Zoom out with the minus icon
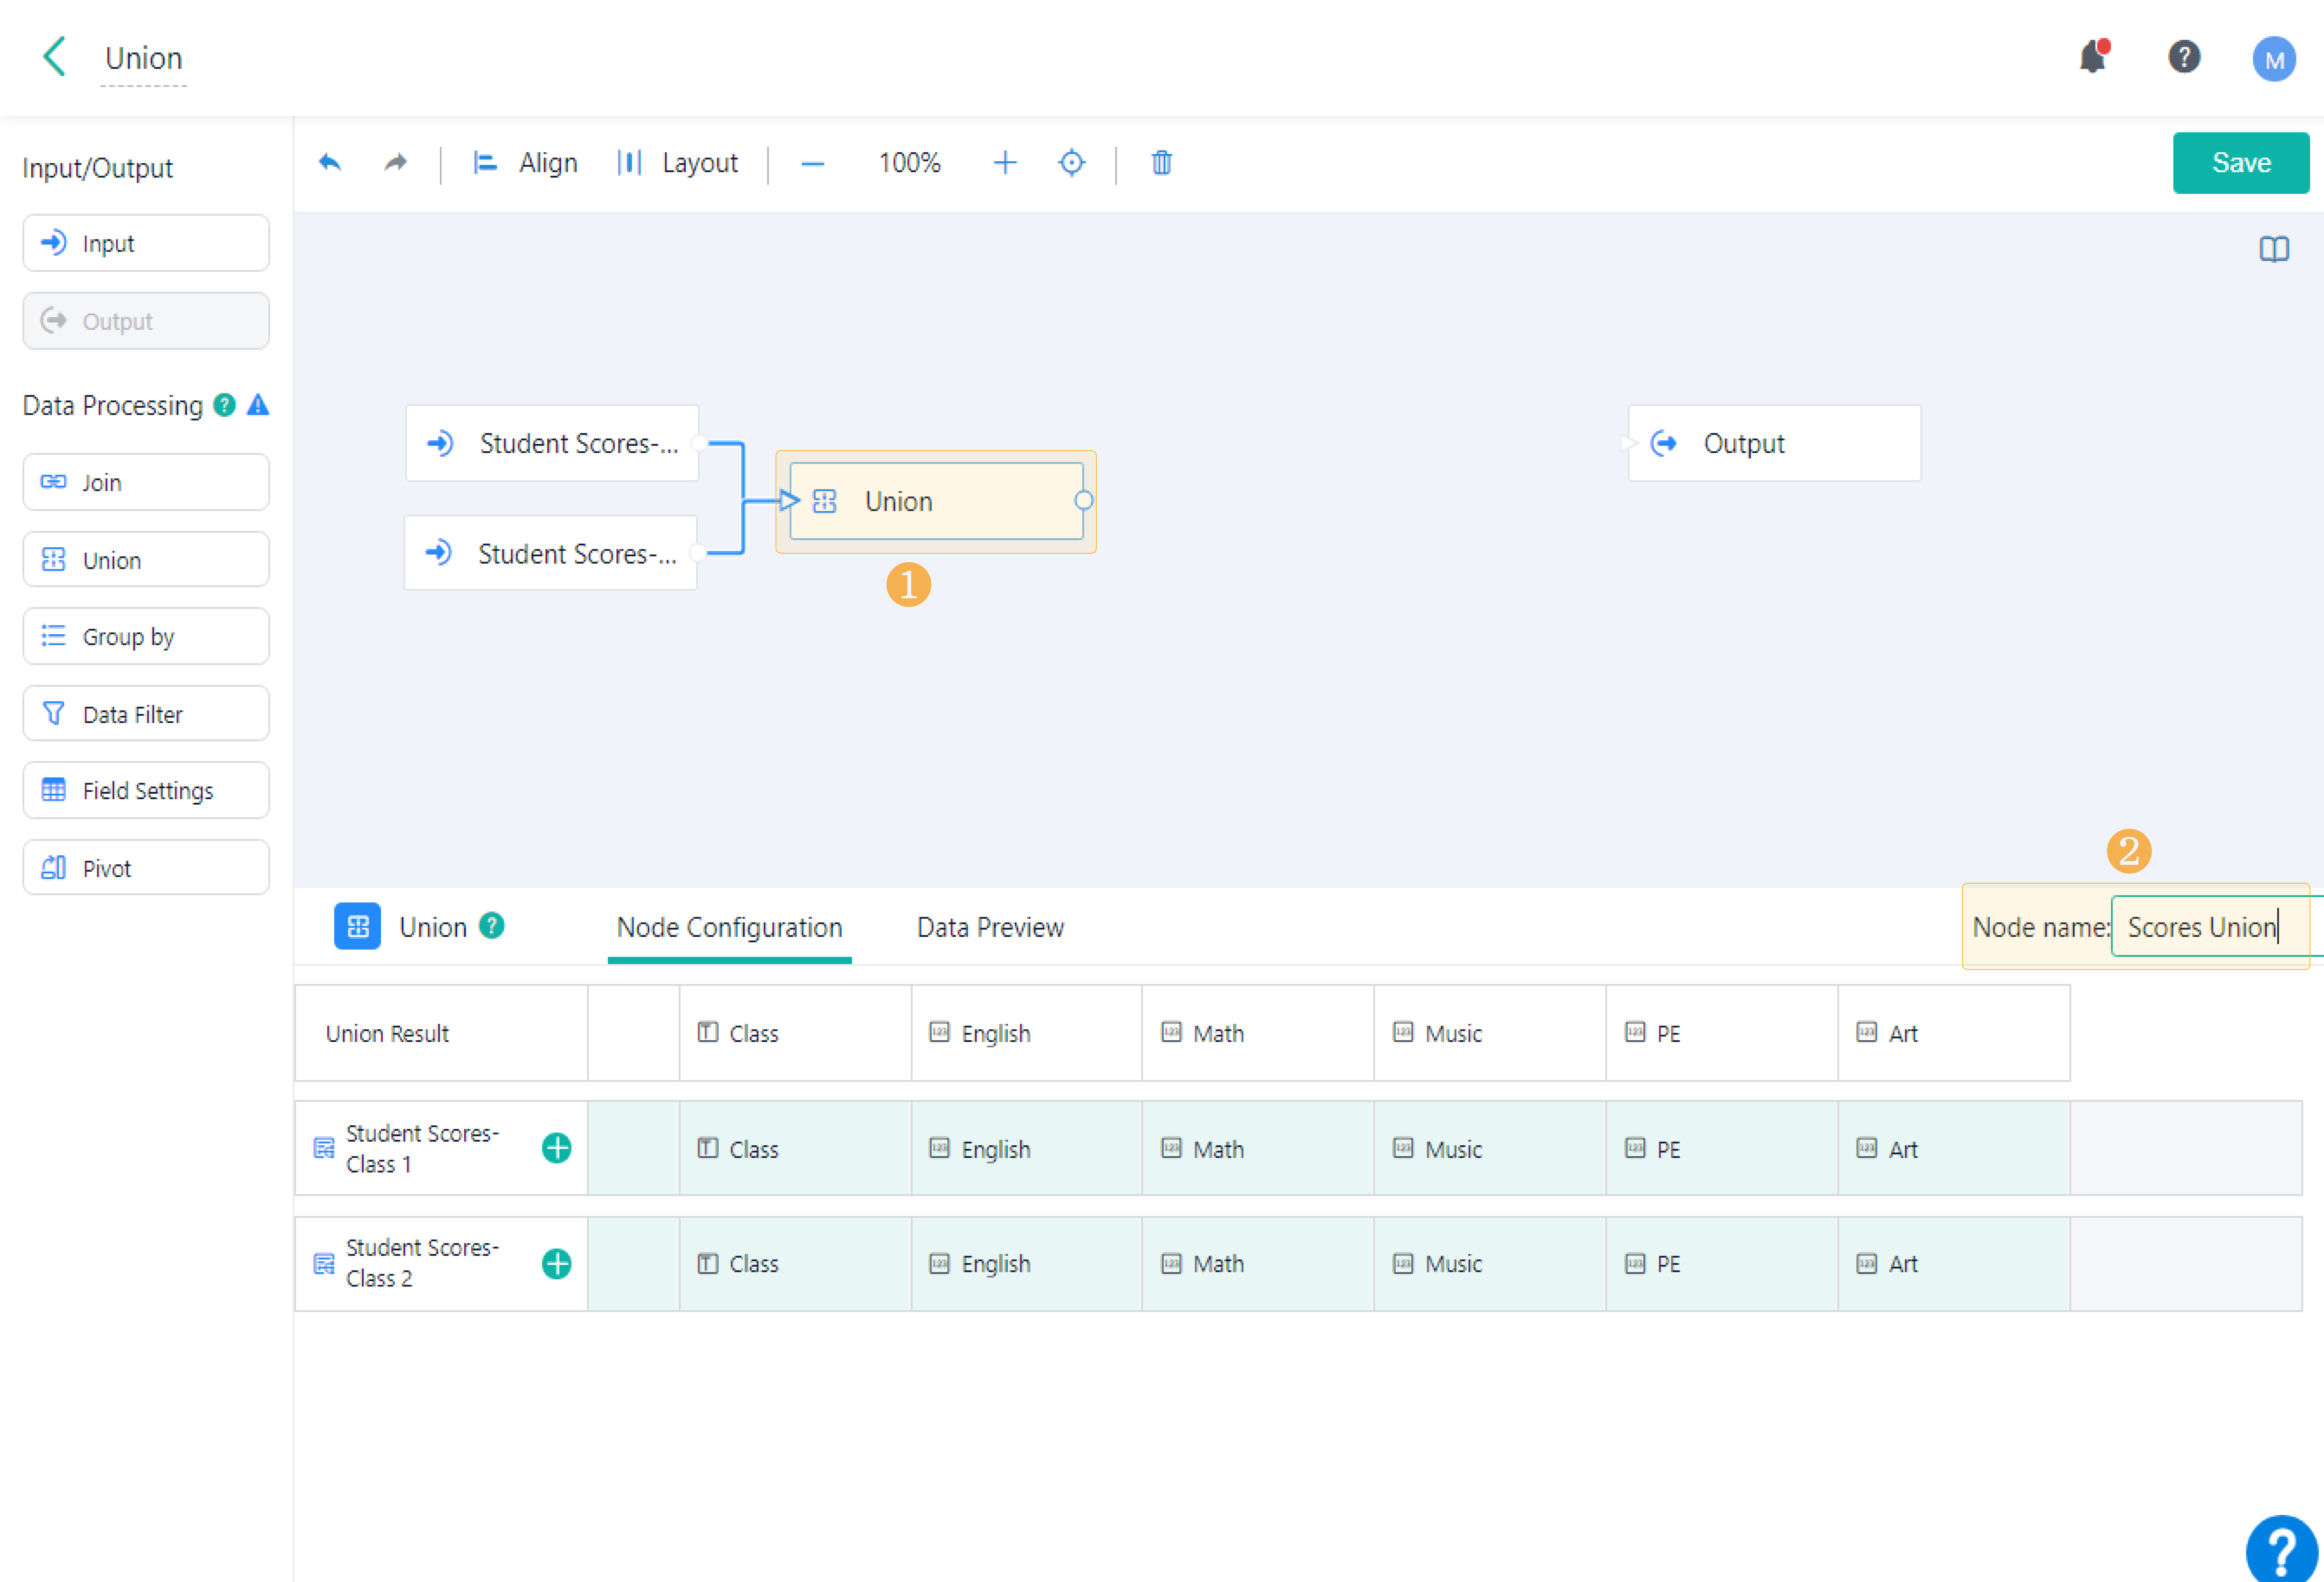This screenshot has height=1582, width=2324. pyautogui.click(x=813, y=163)
